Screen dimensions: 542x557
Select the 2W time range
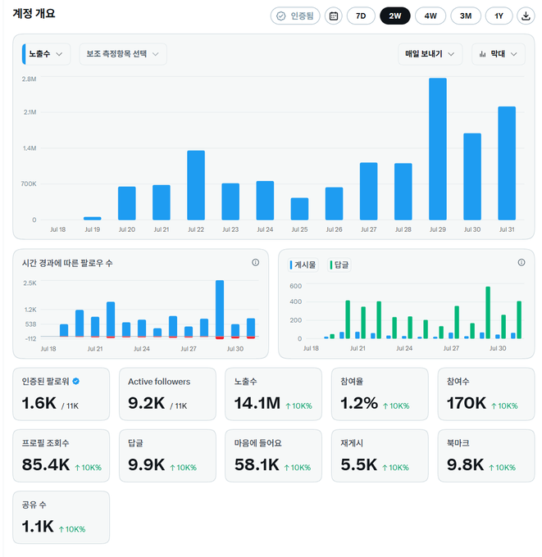(394, 16)
